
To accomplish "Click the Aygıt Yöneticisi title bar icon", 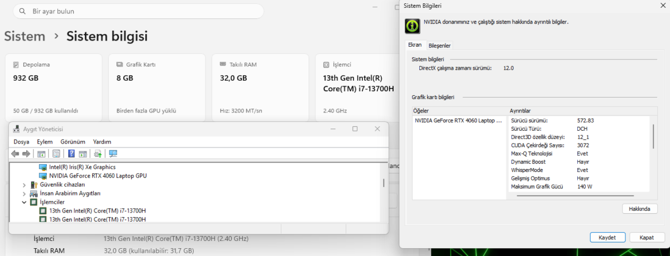I will tap(17, 129).
